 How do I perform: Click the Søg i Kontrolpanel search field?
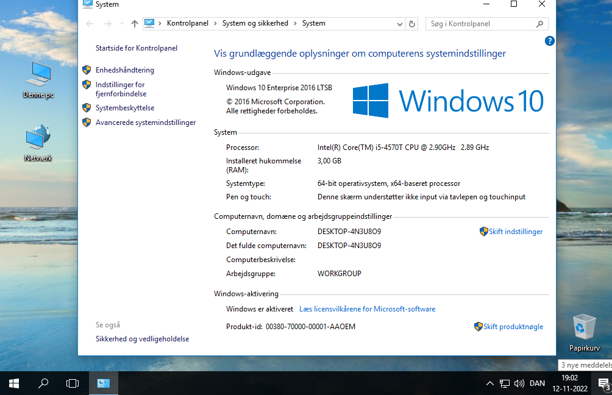(486, 24)
